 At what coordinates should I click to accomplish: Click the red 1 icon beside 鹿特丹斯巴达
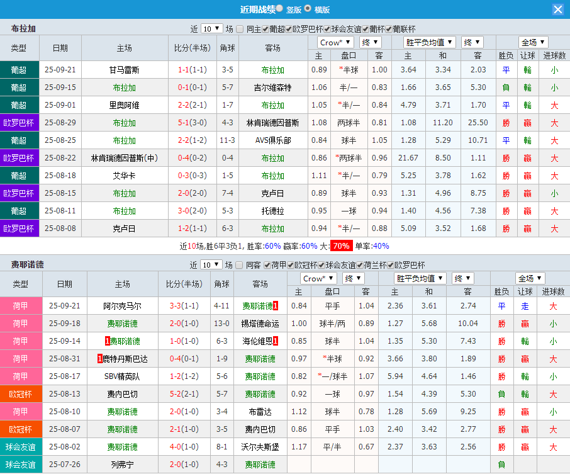[98, 359]
